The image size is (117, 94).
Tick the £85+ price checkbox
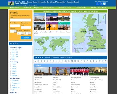pyautogui.click(x=11, y=59)
